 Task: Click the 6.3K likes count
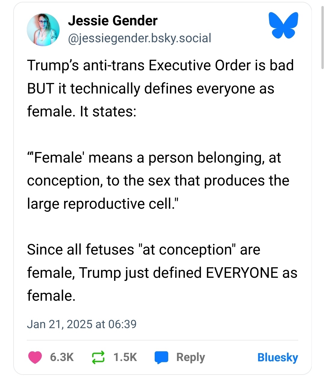[x=62, y=357]
